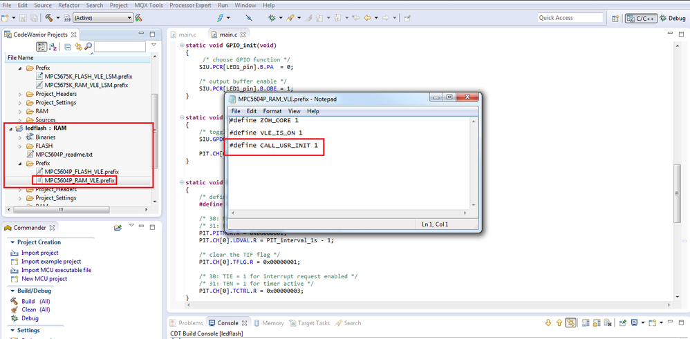Select MPC5604P_FLASH_VLE.prefix in project tree
This screenshot has height=339, width=690.
[82, 171]
